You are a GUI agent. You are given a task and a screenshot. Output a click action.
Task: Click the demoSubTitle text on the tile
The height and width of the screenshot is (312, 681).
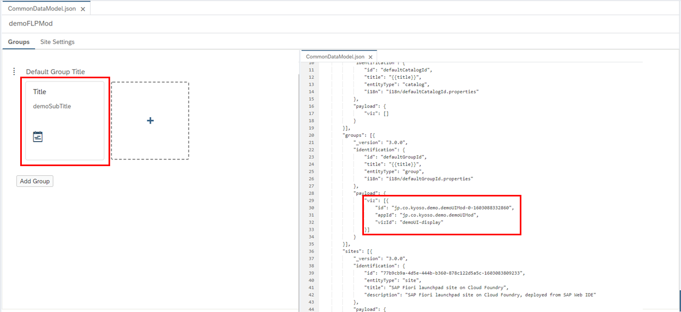pyautogui.click(x=52, y=106)
